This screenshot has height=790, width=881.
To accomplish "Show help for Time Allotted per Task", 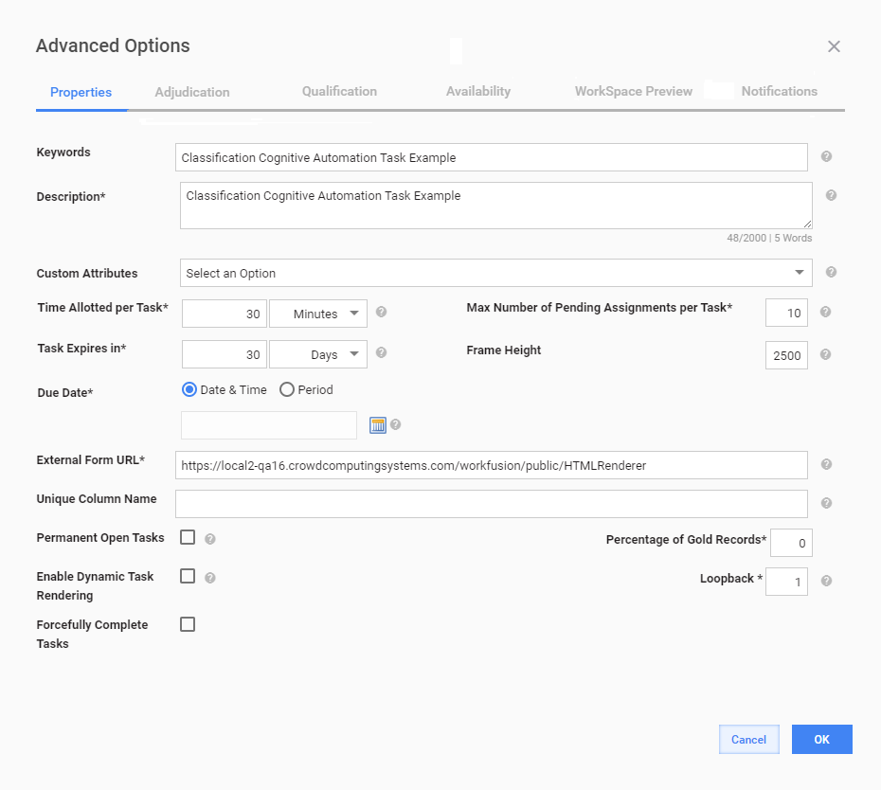I will pos(381,312).
